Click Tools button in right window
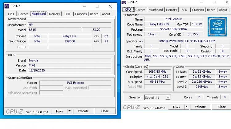This screenshot has width=231, height=129. click(x=176, y=107)
